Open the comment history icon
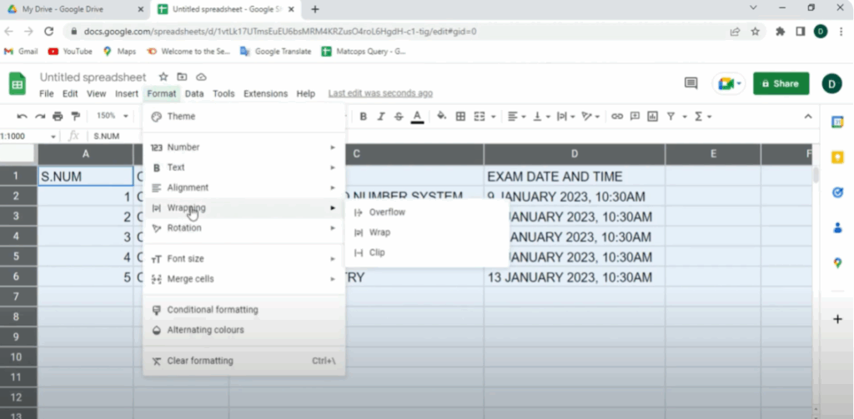The image size is (854, 419). pyautogui.click(x=691, y=83)
